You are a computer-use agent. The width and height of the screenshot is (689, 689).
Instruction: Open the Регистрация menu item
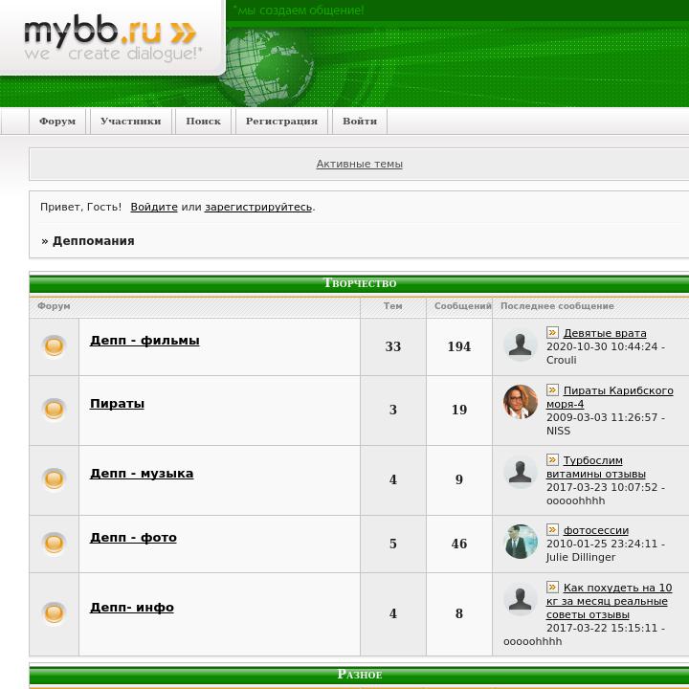pyautogui.click(x=281, y=122)
